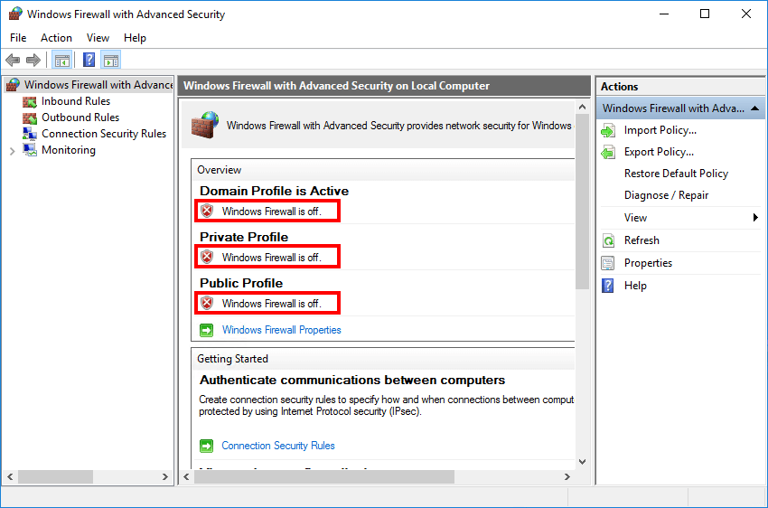Click Properties in the Actions pane

(648, 263)
